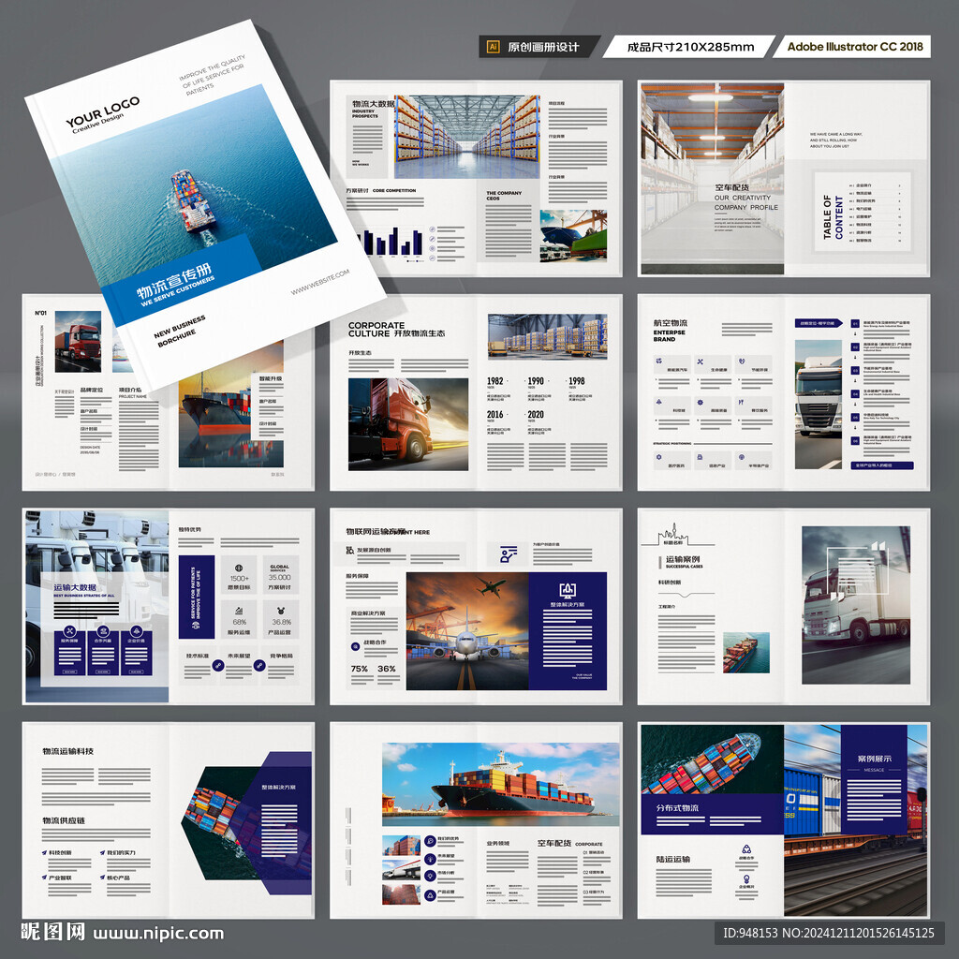Click the small ship photo on the 运输案例 page
Viewport: 959px width, 959px height.
click(746, 653)
